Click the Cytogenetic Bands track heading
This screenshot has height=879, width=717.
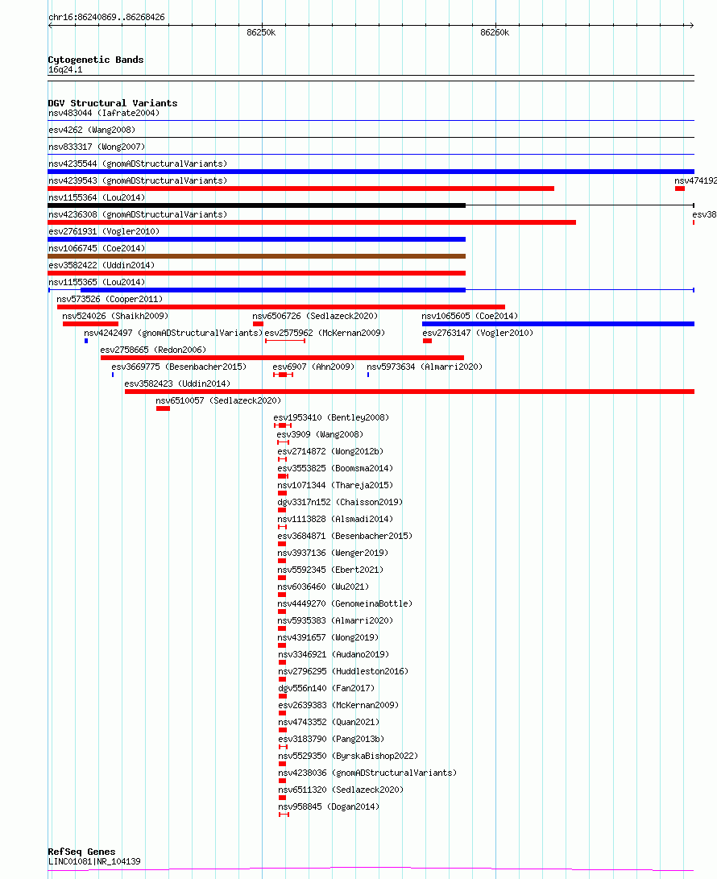[96, 60]
